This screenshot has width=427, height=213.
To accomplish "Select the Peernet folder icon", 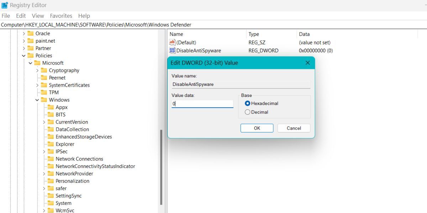I will click(44, 77).
